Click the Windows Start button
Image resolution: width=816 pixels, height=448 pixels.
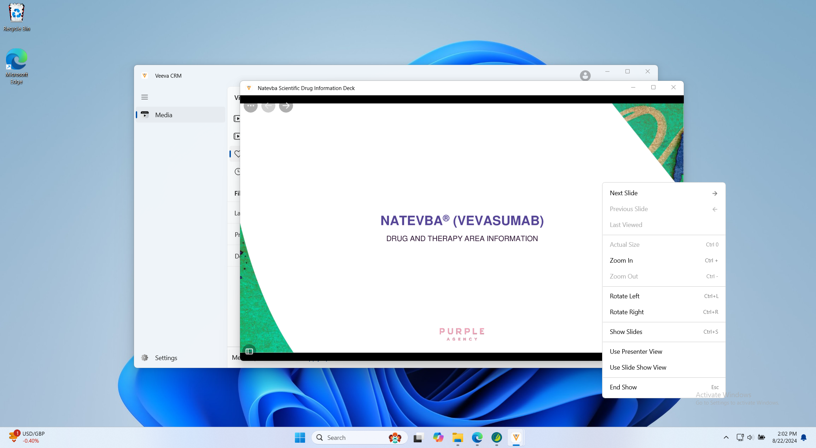(300, 437)
